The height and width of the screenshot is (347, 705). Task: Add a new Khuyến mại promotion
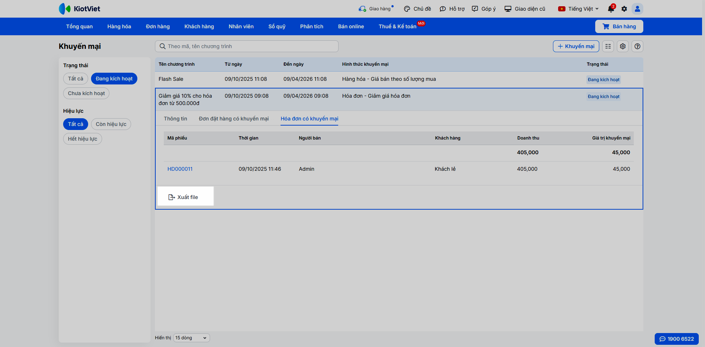pyautogui.click(x=576, y=46)
